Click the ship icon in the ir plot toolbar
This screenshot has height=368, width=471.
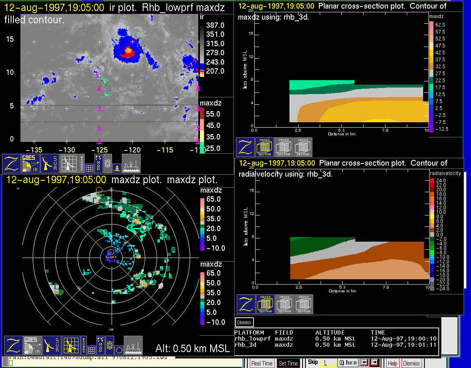click(131, 163)
